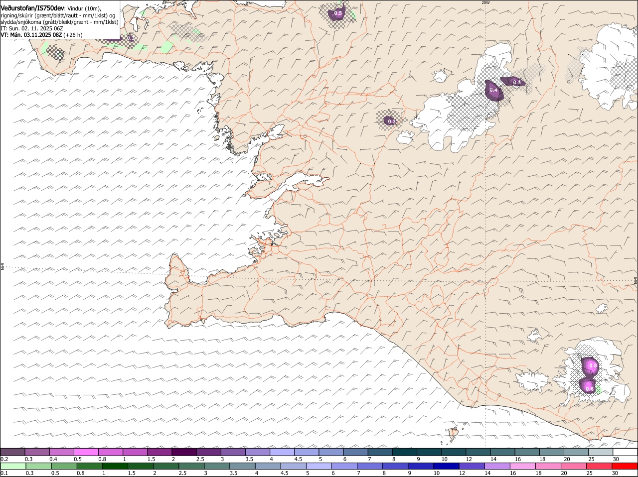Pick bottom-row periwinkle swatch starting at 6
The width and height of the screenshot is (638, 477).
pyautogui.click(x=344, y=466)
